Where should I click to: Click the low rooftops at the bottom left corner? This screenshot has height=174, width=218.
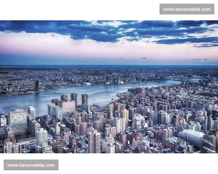(12, 147)
